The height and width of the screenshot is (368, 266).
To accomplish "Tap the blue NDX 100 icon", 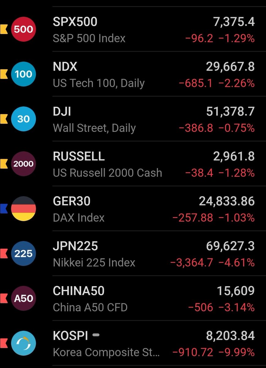I will pos(24,74).
